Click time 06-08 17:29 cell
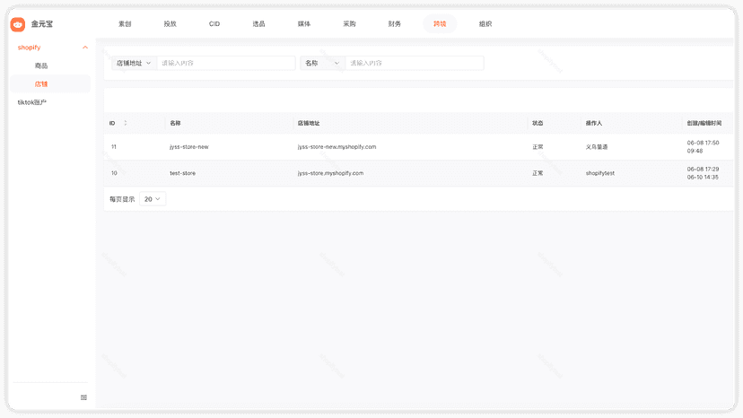 pos(703,170)
